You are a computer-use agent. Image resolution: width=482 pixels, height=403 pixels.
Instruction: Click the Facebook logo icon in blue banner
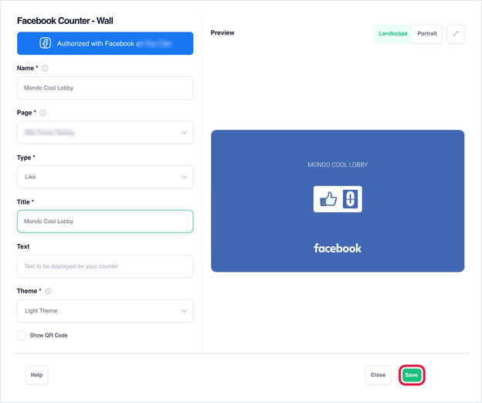pos(45,43)
